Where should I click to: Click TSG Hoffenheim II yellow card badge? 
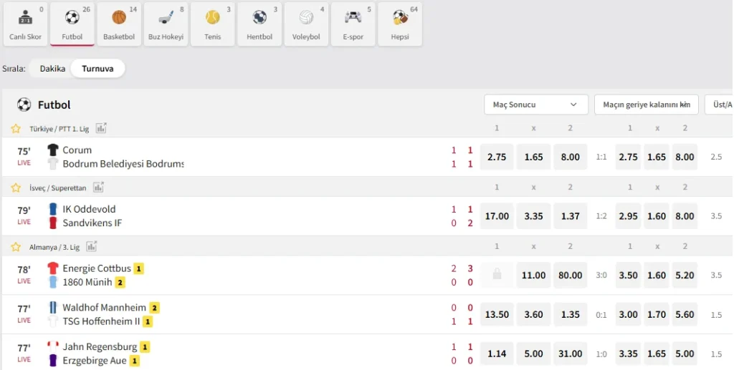click(x=148, y=321)
